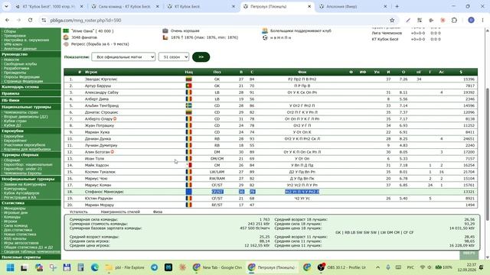Click the pencil extension icon in toolbar
490x275 pixels.
tap(408, 21)
